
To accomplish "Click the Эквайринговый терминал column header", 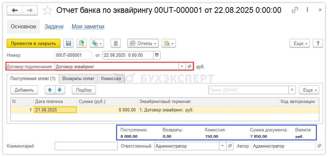I will [208, 102].
